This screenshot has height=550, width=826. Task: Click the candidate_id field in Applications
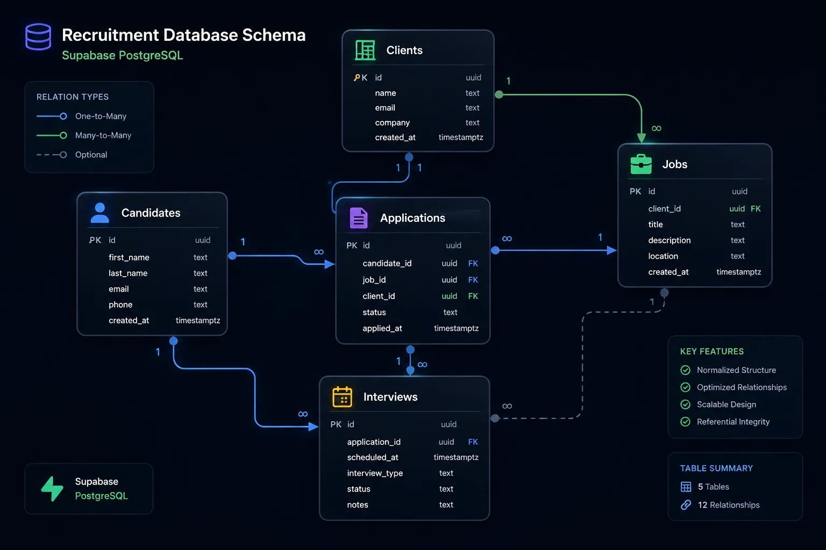pos(387,263)
